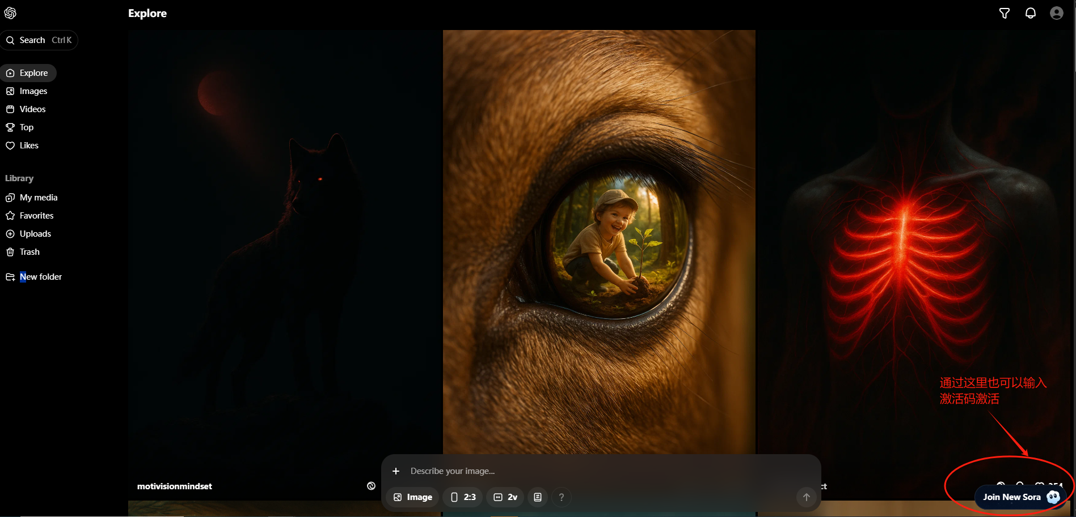This screenshot has height=517, width=1076.
Task: Click the plus icon to attach media
Action: 396,471
